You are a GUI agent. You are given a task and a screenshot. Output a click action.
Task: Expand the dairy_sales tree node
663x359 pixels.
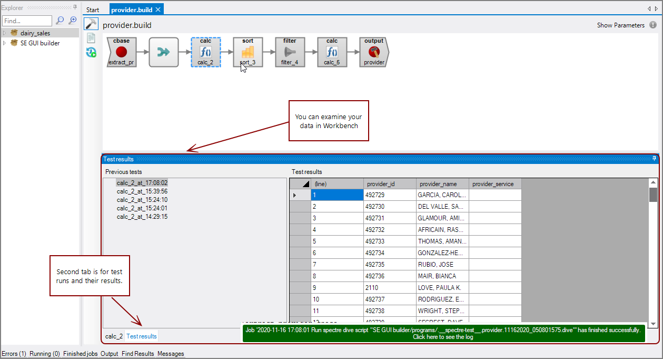[x=5, y=33]
